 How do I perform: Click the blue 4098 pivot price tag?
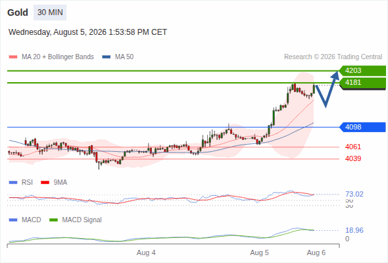pos(362,127)
